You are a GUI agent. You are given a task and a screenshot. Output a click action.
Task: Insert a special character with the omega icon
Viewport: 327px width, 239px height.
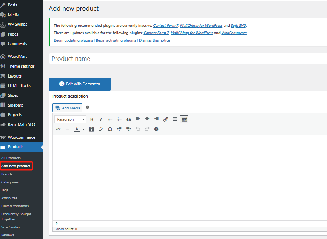110,129
